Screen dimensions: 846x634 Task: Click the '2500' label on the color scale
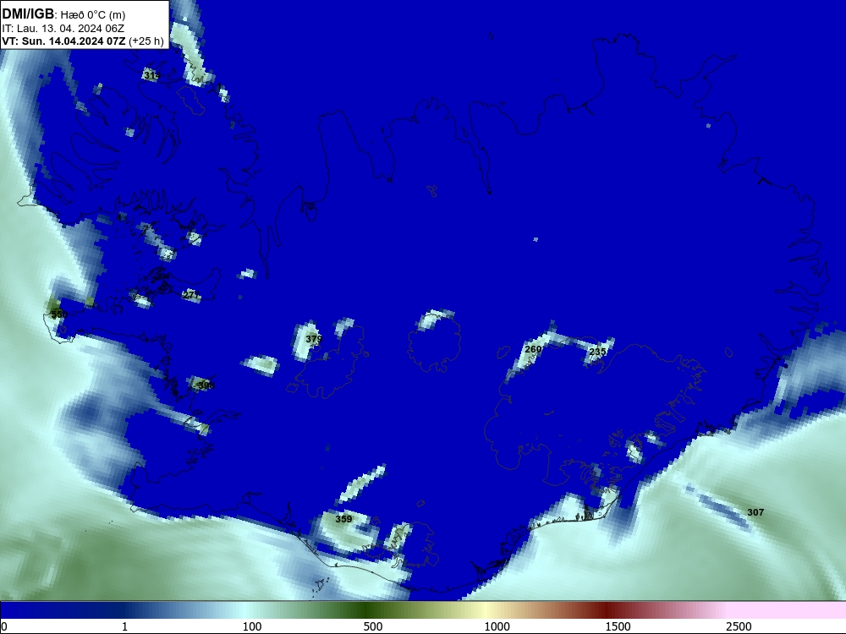click(739, 626)
